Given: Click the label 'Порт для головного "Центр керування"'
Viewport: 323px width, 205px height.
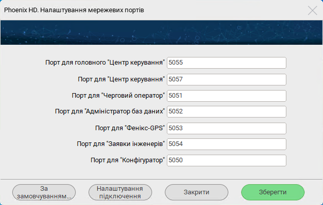Looking at the screenshot, I should (x=105, y=63).
